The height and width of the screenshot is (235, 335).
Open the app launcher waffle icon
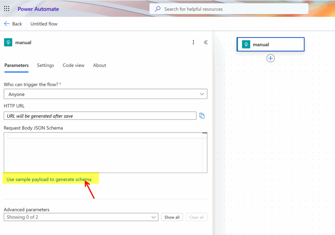coord(7,9)
